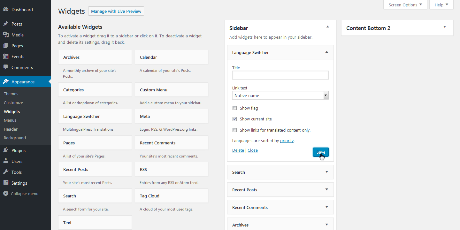Save the Language Switcher widget settings
The width and height of the screenshot is (460, 230).
(320, 152)
